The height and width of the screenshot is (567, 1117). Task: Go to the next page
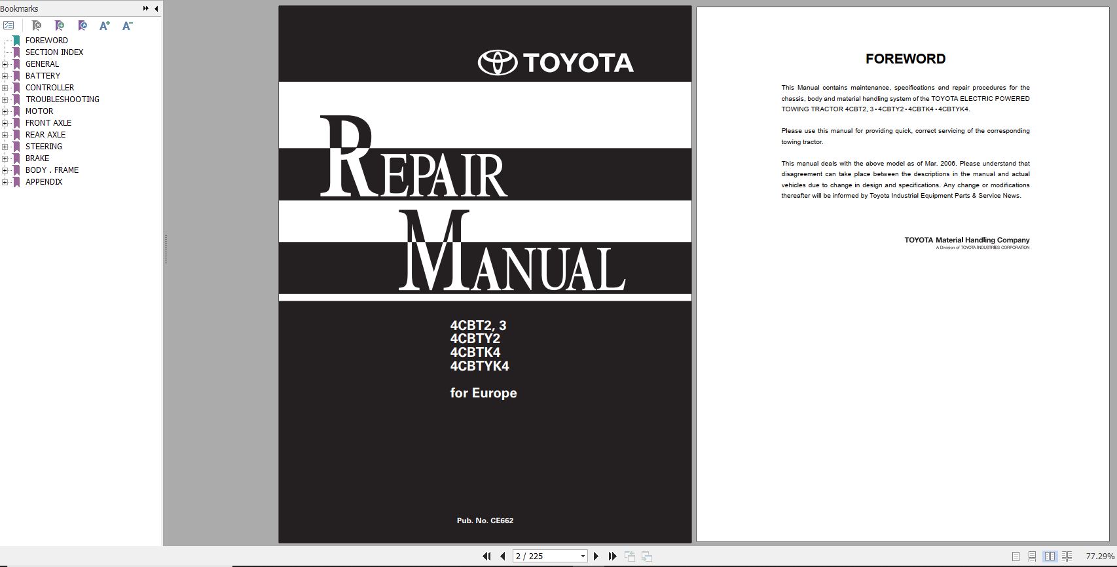pyautogui.click(x=596, y=556)
